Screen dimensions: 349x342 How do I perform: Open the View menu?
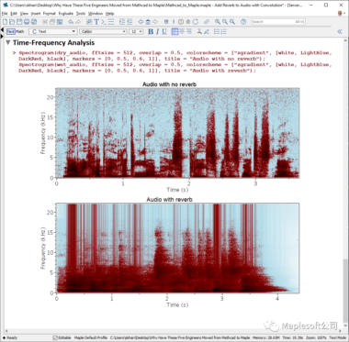click(x=24, y=14)
